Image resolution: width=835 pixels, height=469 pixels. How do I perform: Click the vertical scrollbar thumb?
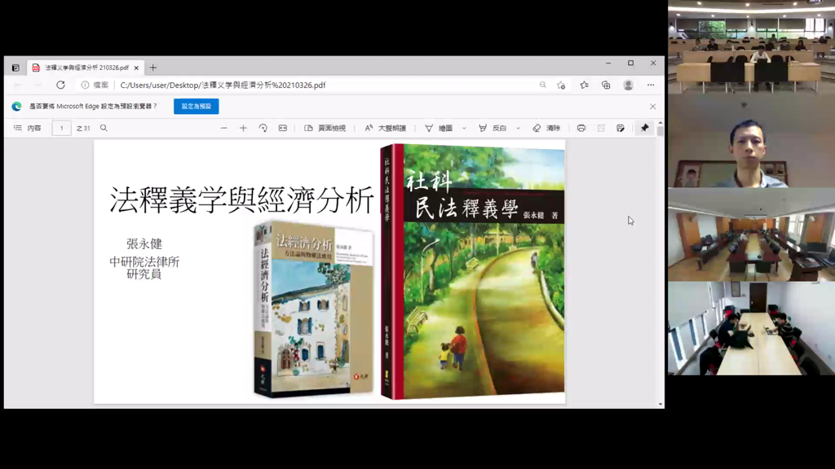pos(660,131)
